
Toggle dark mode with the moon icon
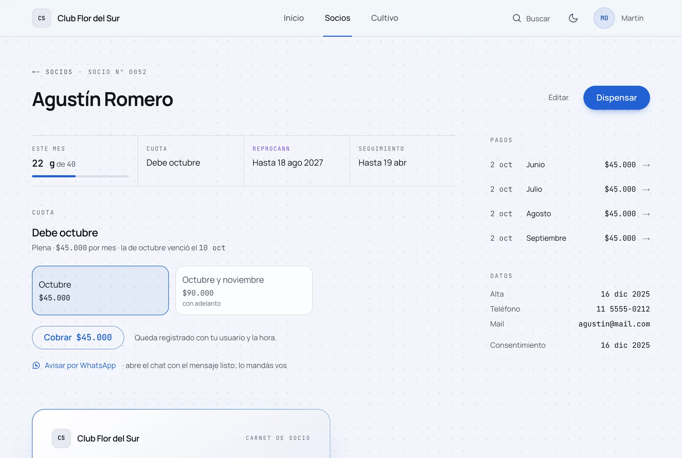click(573, 18)
